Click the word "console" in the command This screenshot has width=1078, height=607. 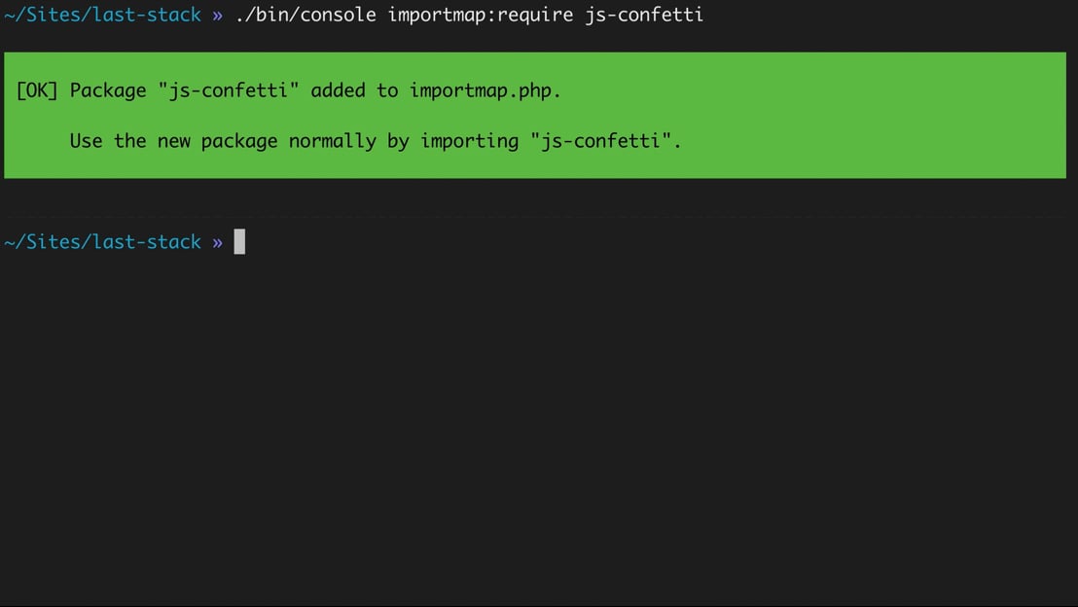coord(339,15)
